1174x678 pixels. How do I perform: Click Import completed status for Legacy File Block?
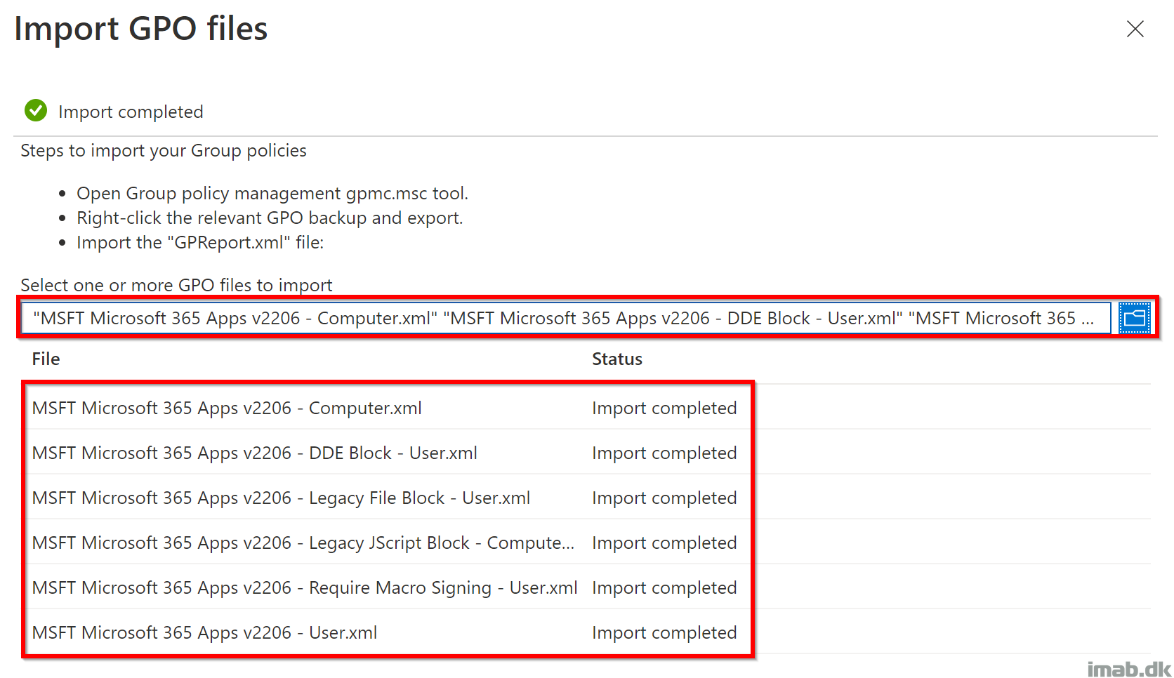click(664, 498)
